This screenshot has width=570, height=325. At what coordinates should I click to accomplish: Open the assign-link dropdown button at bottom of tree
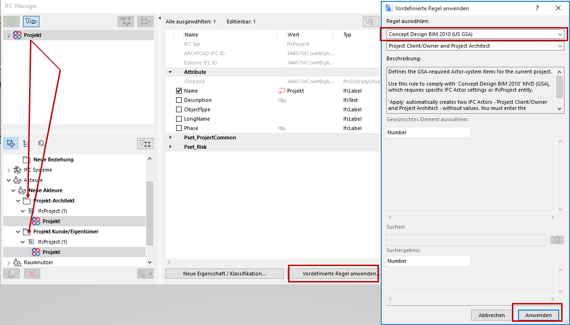pyautogui.click(x=145, y=274)
